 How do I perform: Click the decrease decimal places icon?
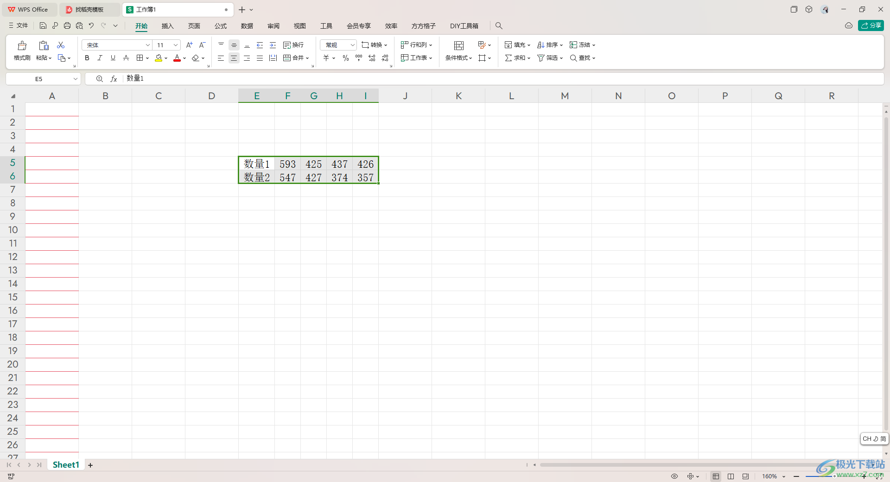(x=385, y=58)
